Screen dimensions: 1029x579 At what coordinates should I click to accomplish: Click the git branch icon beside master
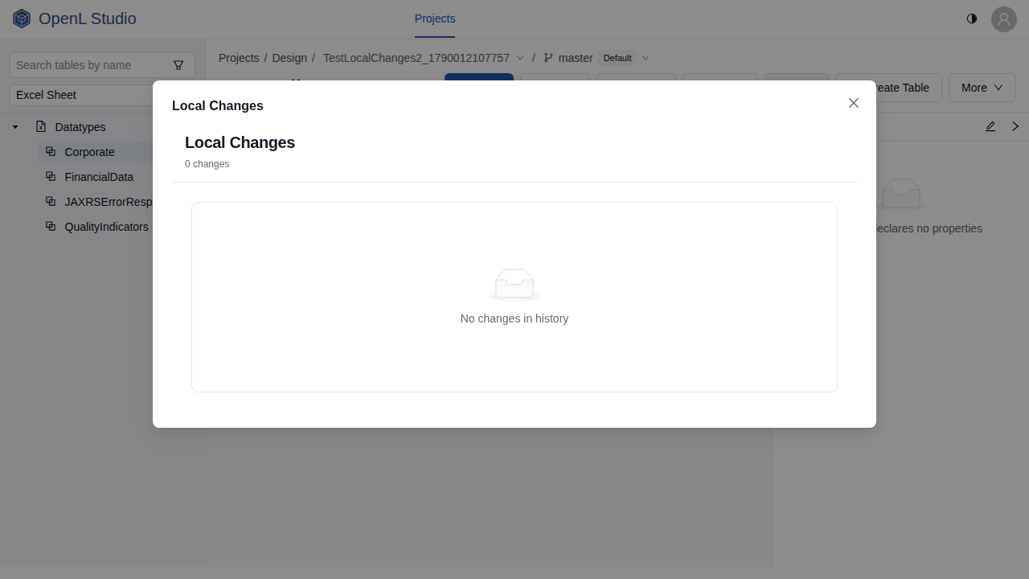click(x=548, y=58)
